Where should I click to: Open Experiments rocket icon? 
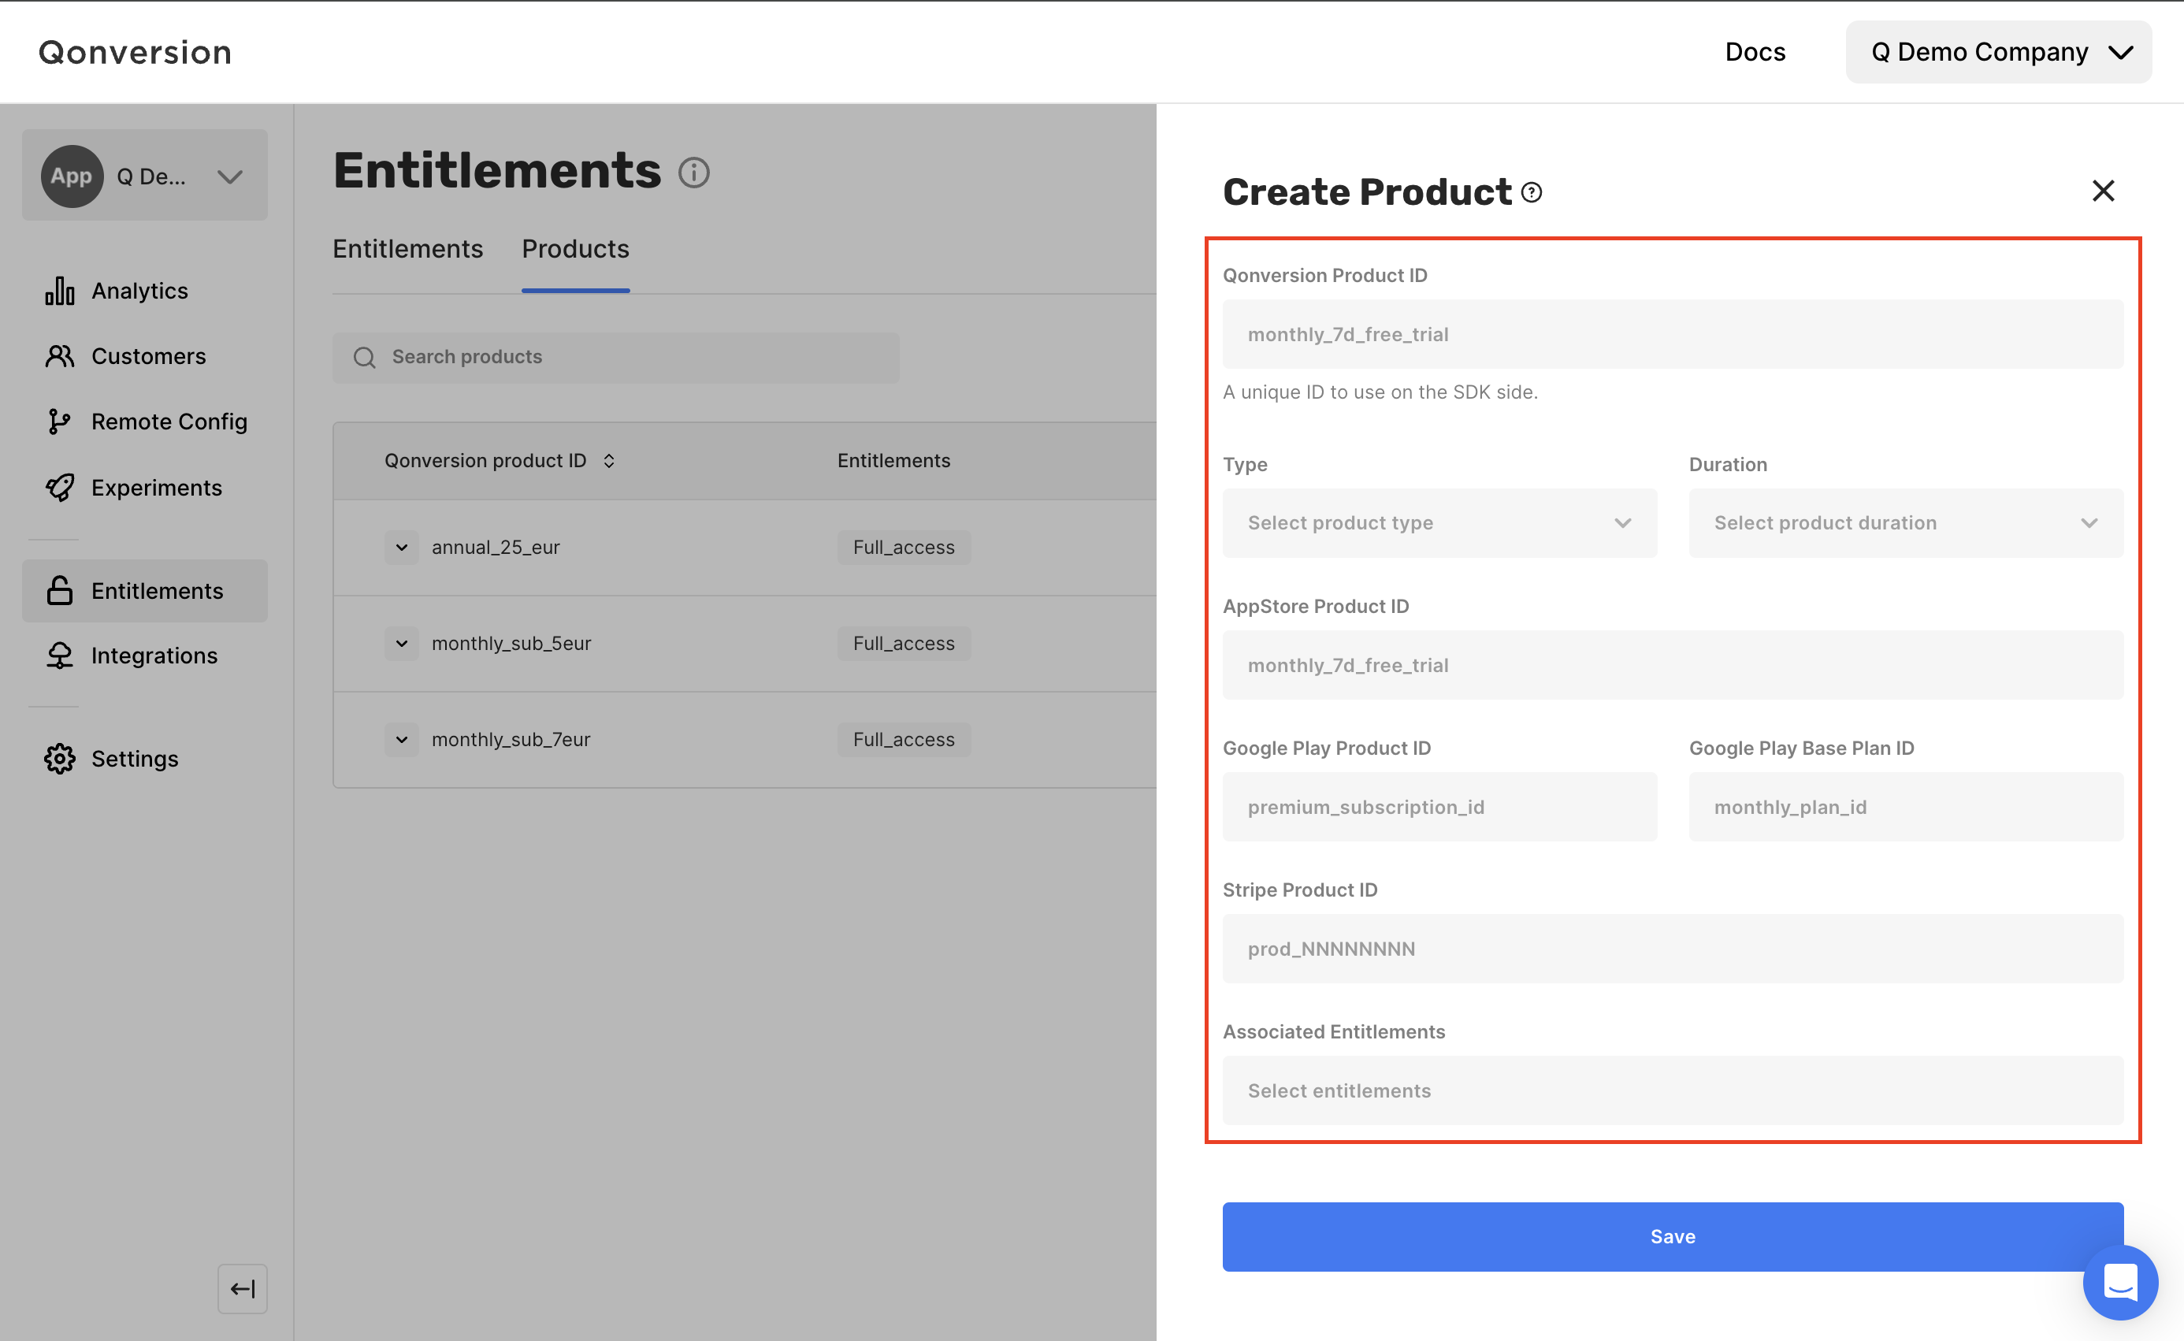point(59,488)
